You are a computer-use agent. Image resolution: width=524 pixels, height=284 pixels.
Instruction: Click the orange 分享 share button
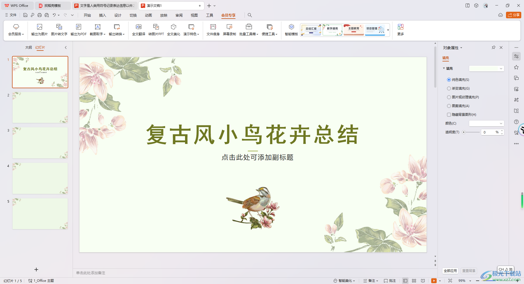click(x=514, y=15)
